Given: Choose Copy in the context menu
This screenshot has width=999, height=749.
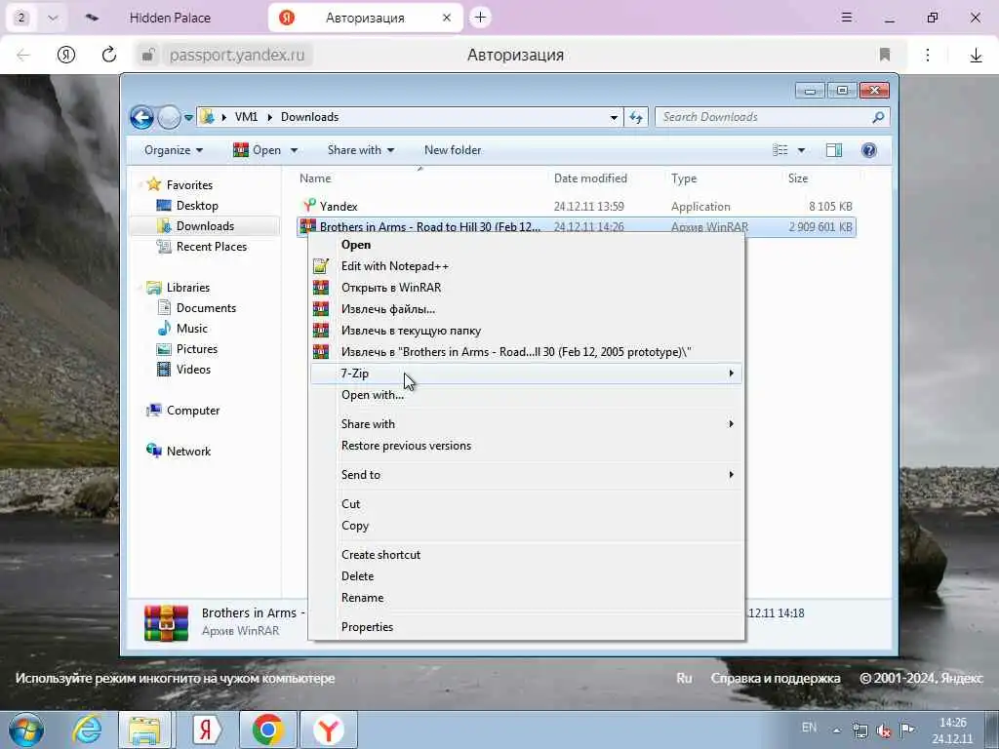Looking at the screenshot, I should coord(526,526).
